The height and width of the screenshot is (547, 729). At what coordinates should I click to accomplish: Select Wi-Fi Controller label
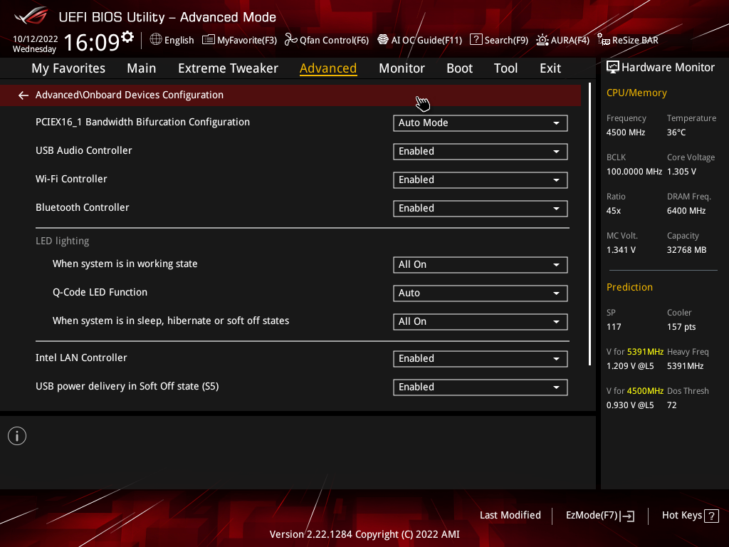(x=71, y=179)
